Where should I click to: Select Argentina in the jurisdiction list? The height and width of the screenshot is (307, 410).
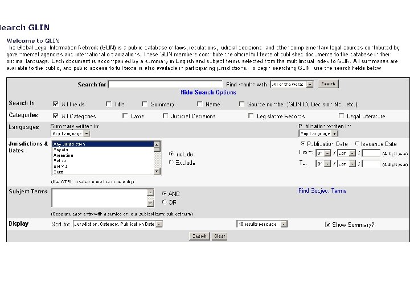(x=102, y=155)
